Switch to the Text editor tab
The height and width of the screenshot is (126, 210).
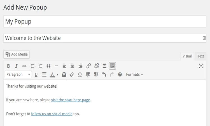point(200,56)
